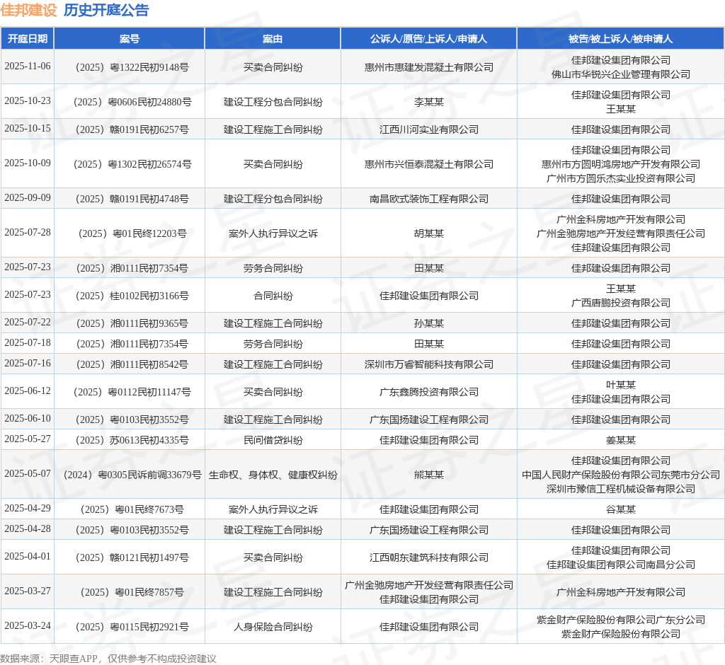Click plaintiff 熊某某

click(x=428, y=475)
